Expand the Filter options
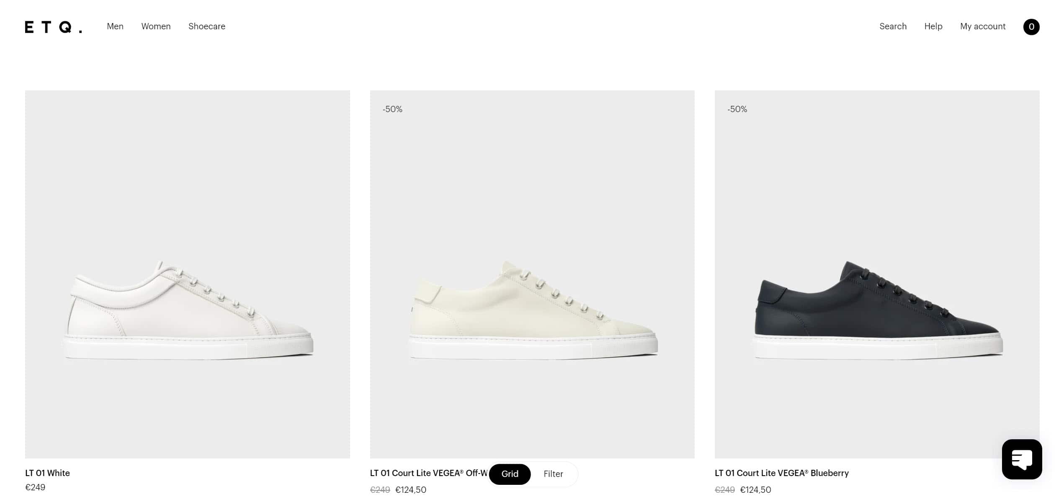 coord(553,474)
